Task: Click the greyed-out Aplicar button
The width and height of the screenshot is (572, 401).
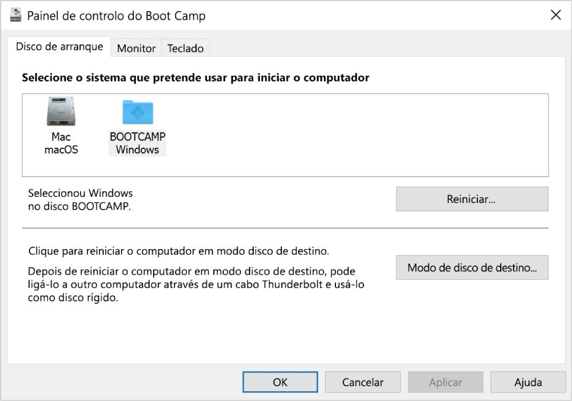Action: pyautogui.click(x=445, y=383)
